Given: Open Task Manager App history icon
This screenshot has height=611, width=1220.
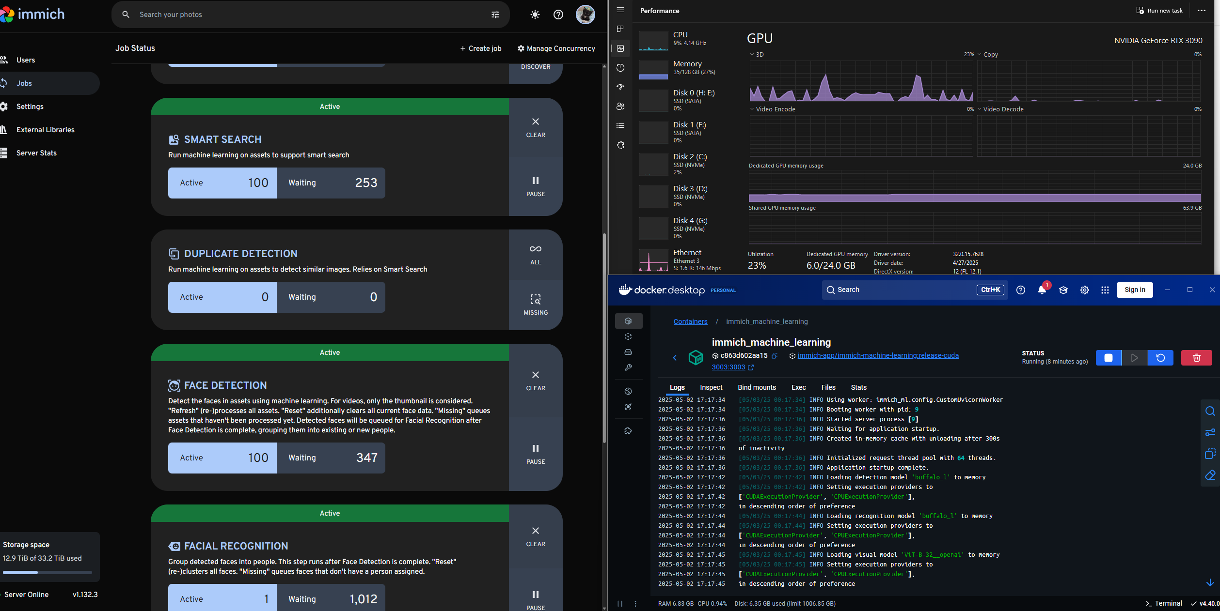Looking at the screenshot, I should pos(620,68).
